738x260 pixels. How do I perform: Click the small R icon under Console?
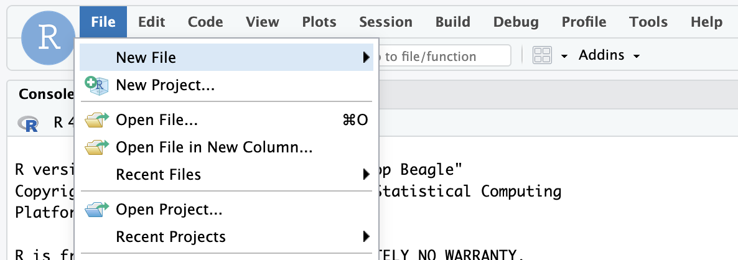point(29,123)
